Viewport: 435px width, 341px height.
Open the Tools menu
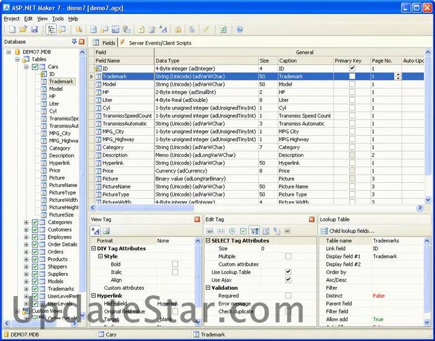[x=58, y=18]
